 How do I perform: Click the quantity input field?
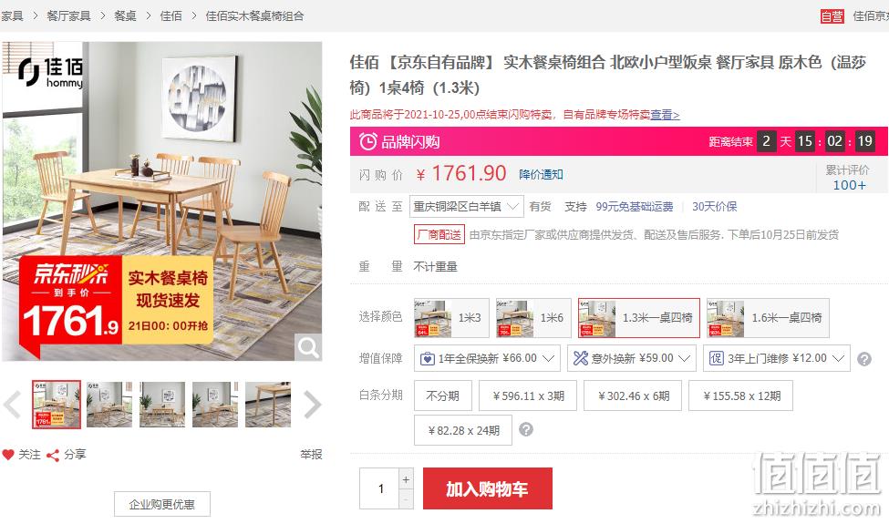point(380,488)
